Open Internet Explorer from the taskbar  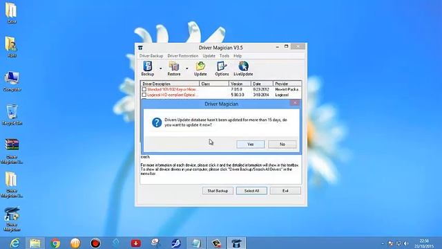pos(15,243)
